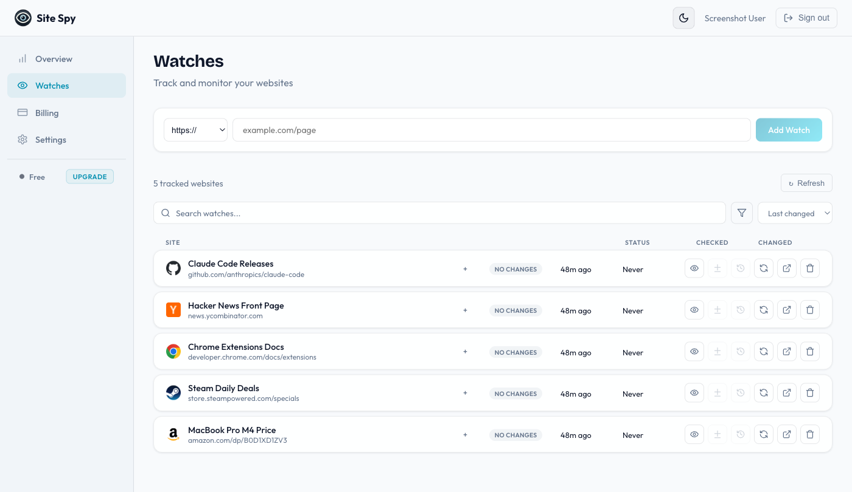The height and width of the screenshot is (492, 852).
Task: View diff icon for Chrome Extensions Docs
Action: 717,351
